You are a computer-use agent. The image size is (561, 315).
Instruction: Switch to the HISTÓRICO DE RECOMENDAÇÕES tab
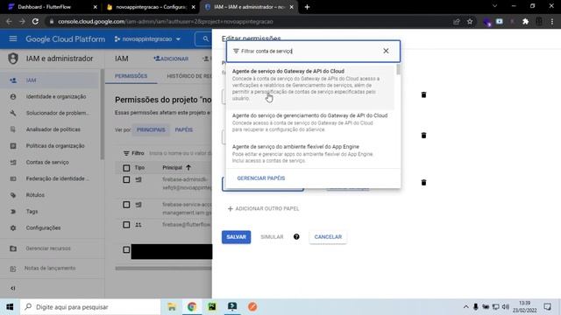[189, 76]
